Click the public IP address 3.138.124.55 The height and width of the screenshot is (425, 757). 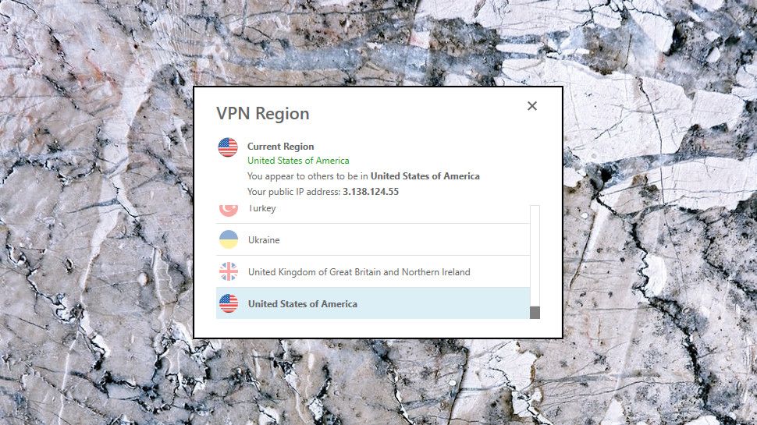[x=371, y=192]
